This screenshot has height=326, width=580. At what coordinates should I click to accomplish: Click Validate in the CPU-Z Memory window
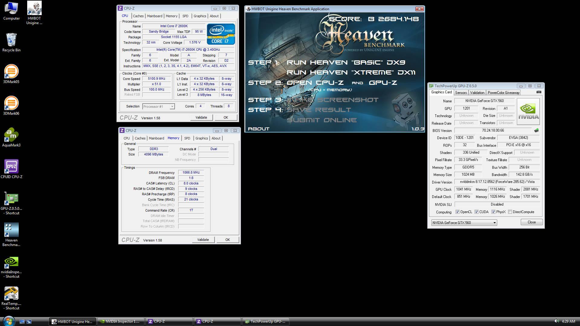click(x=203, y=240)
